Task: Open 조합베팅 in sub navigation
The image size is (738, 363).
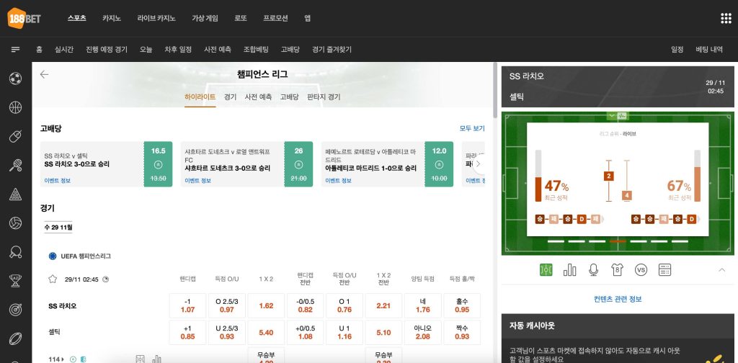Action: coord(256,50)
